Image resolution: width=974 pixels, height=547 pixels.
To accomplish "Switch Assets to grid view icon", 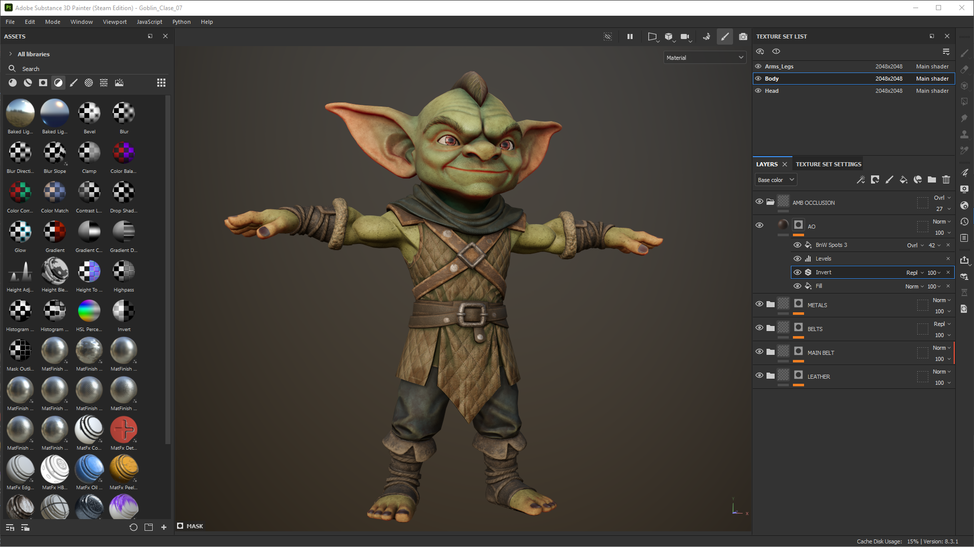I will tap(161, 83).
